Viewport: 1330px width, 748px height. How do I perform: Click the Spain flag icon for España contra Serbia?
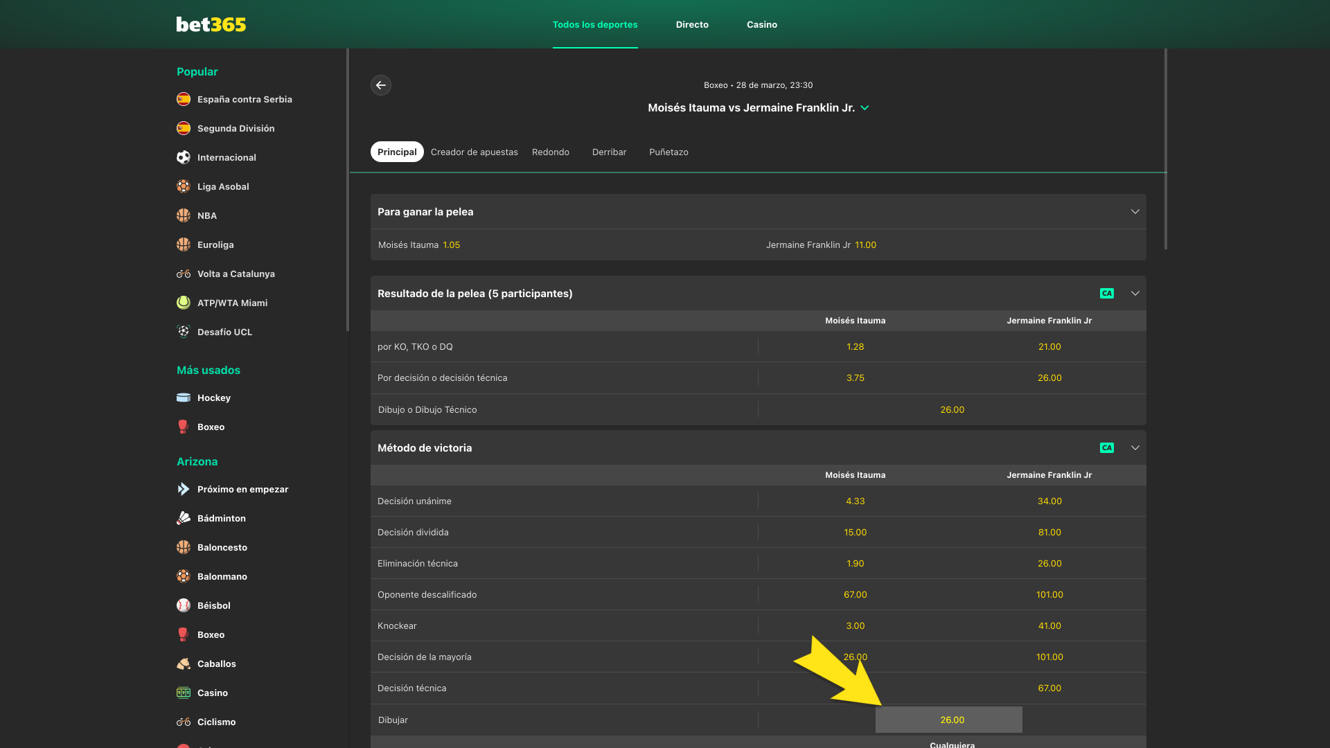point(184,99)
